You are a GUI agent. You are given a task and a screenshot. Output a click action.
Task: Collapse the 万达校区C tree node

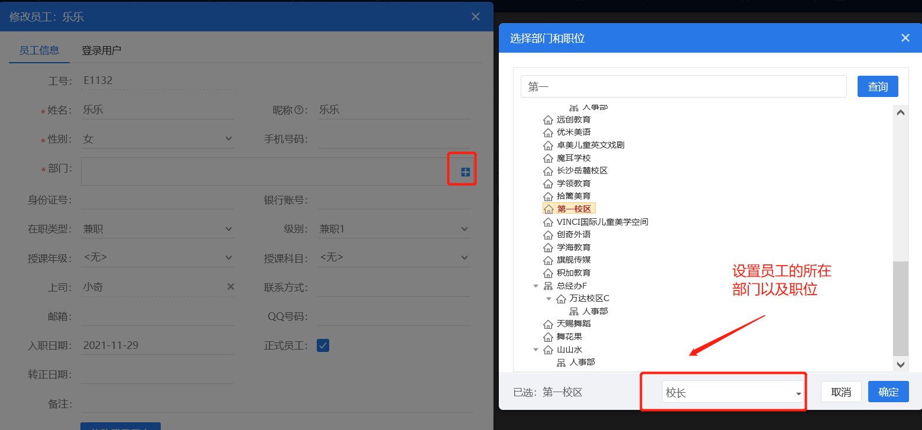(549, 299)
